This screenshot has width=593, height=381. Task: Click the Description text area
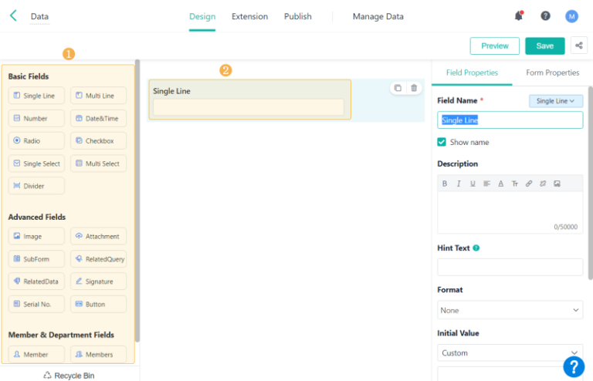(510, 213)
